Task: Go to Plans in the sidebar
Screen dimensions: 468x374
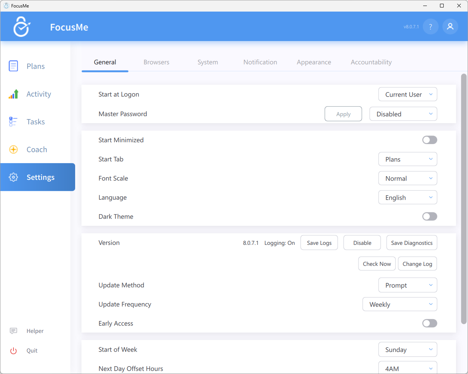Action: tap(35, 66)
